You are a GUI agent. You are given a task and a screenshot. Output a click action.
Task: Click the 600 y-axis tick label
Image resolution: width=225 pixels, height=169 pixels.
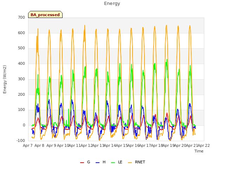click(21, 33)
